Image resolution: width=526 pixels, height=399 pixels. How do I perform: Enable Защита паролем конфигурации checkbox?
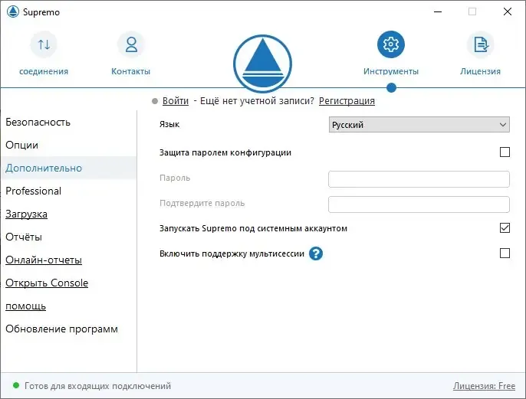point(505,152)
